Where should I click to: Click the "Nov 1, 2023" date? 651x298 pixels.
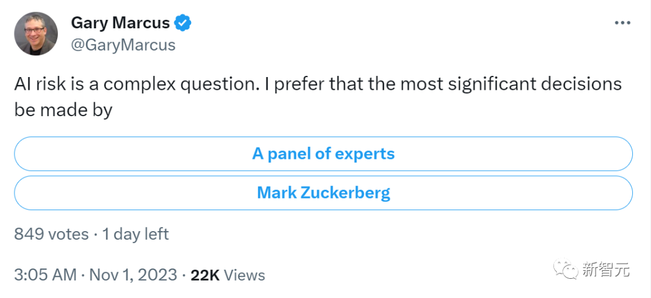click(133, 275)
